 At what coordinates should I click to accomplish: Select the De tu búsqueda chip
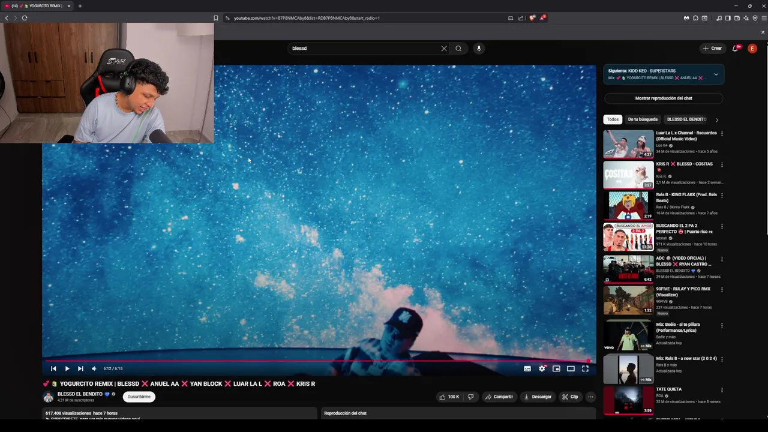pyautogui.click(x=643, y=119)
